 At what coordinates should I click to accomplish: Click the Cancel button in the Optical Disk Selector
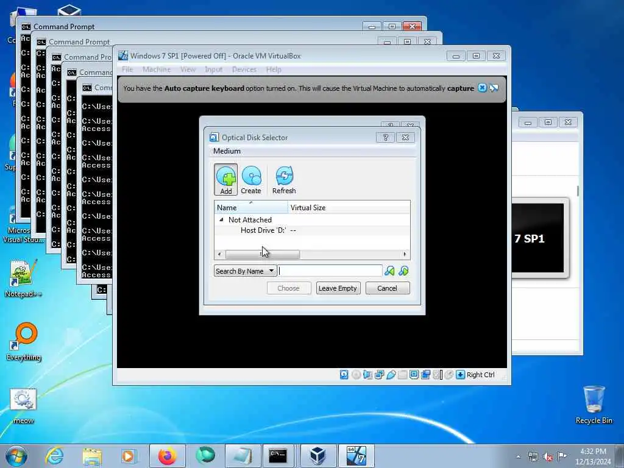[x=387, y=288]
